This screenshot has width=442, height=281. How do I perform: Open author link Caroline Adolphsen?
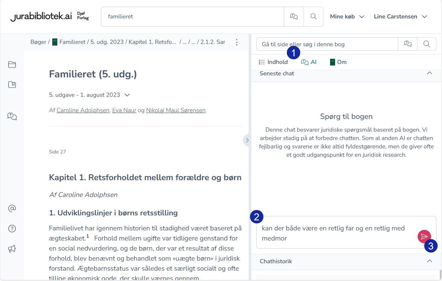(x=83, y=110)
